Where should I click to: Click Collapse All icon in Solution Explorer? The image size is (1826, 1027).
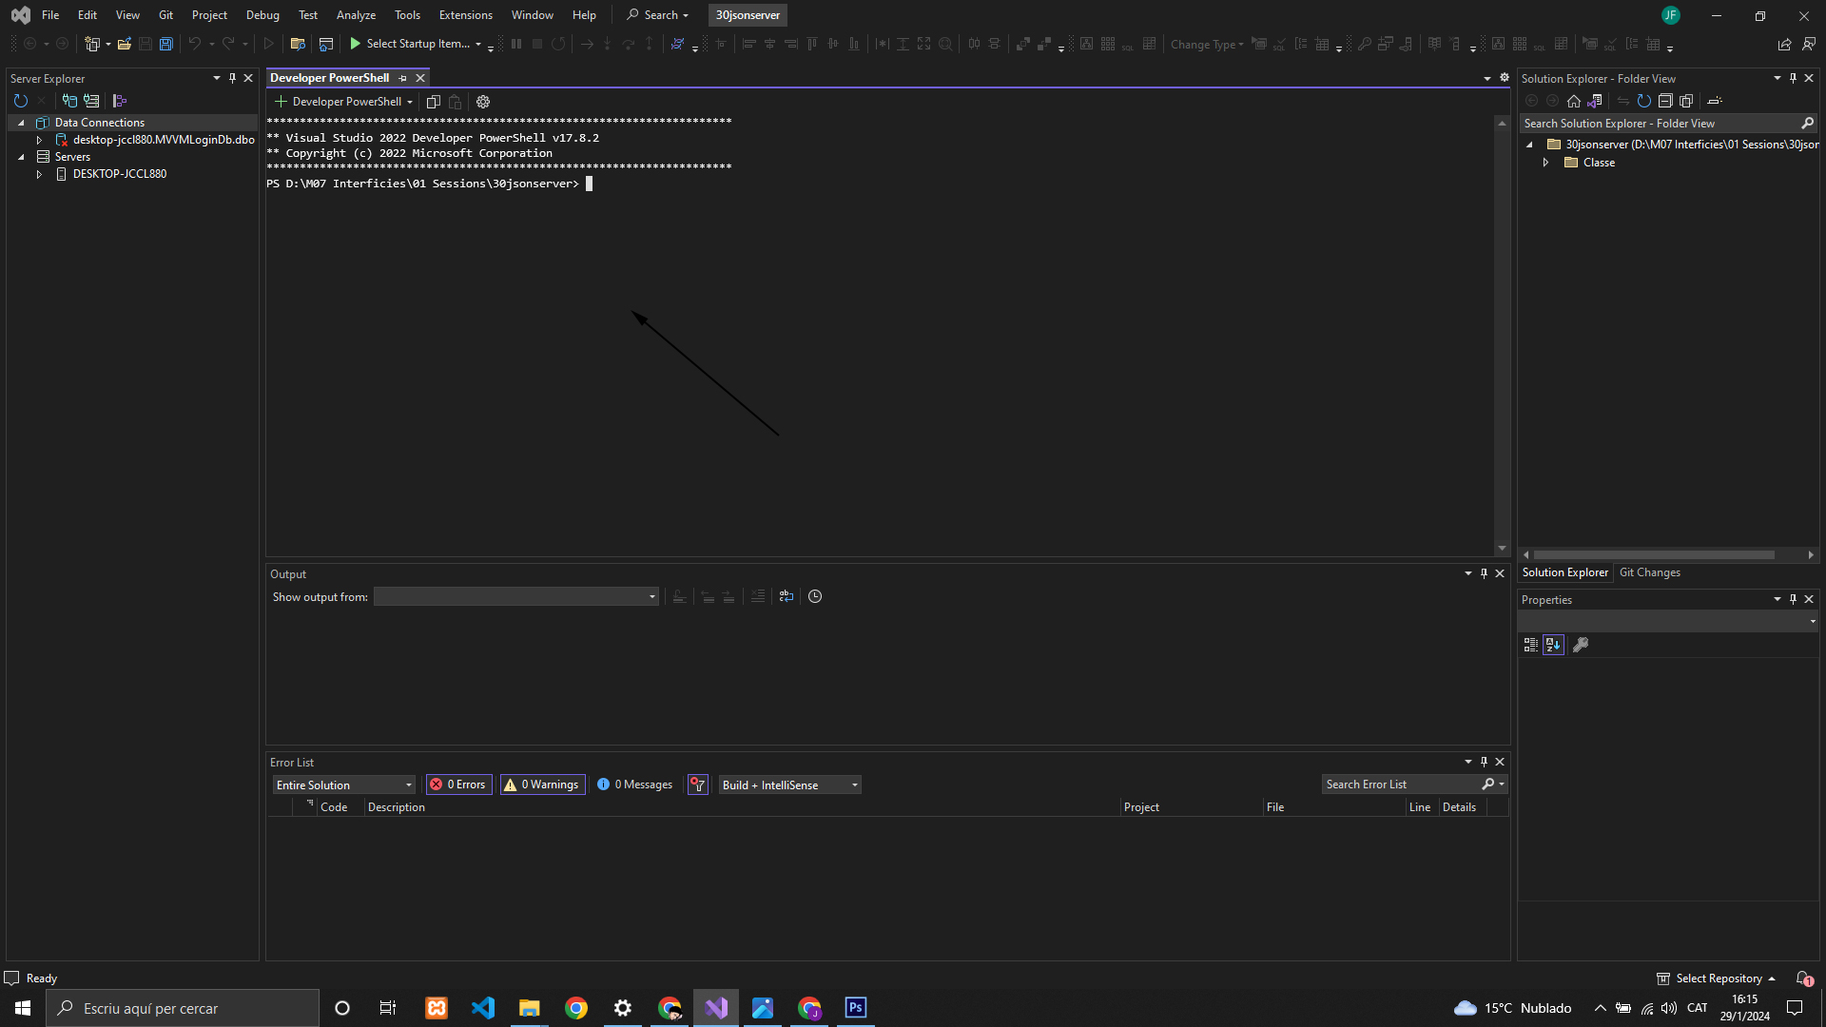1665,101
